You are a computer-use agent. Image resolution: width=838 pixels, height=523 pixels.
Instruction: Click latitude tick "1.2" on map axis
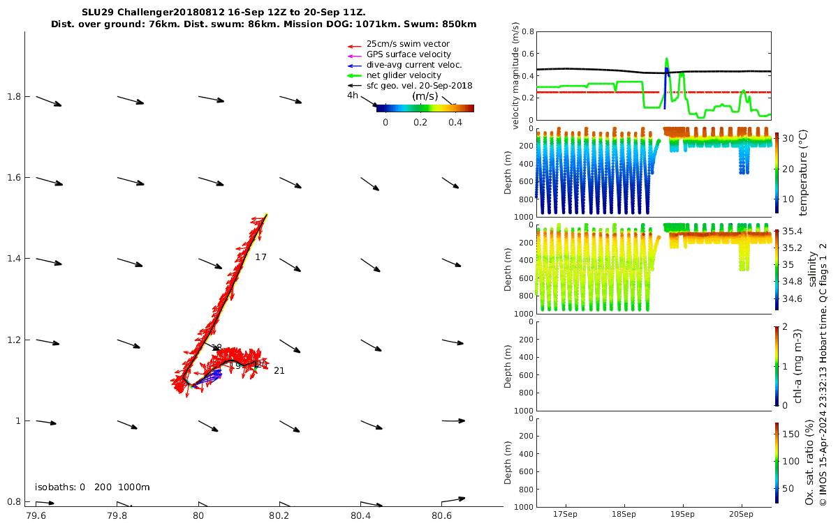pyautogui.click(x=13, y=340)
